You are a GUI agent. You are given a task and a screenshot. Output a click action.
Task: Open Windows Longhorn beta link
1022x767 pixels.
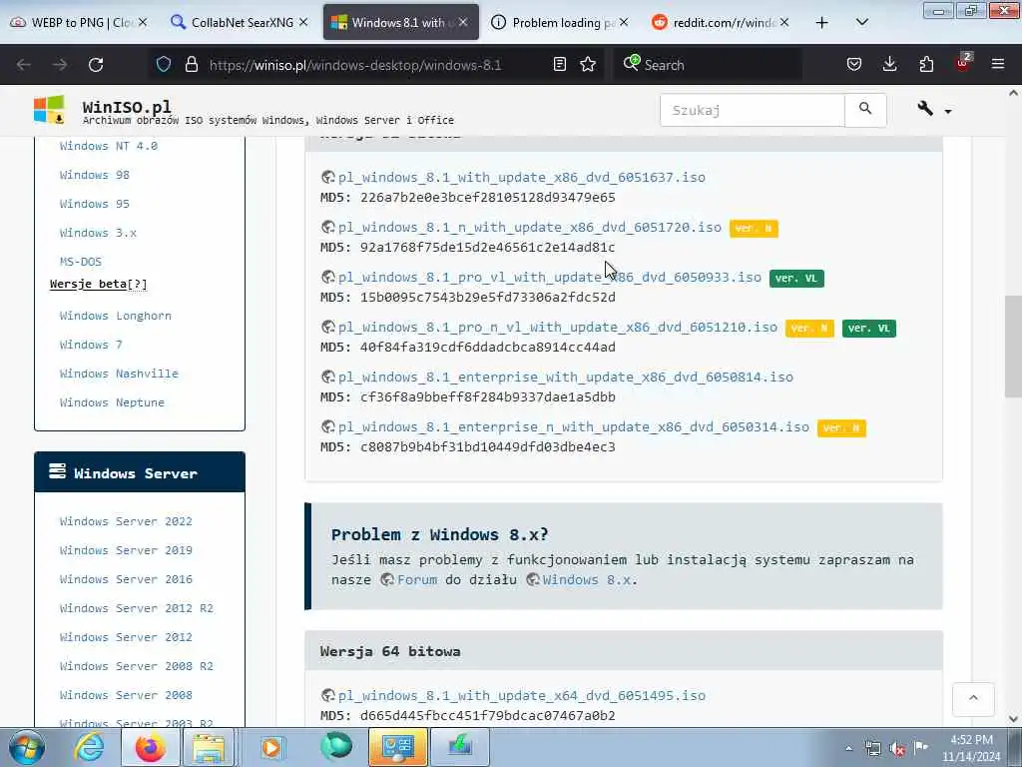[x=116, y=316]
